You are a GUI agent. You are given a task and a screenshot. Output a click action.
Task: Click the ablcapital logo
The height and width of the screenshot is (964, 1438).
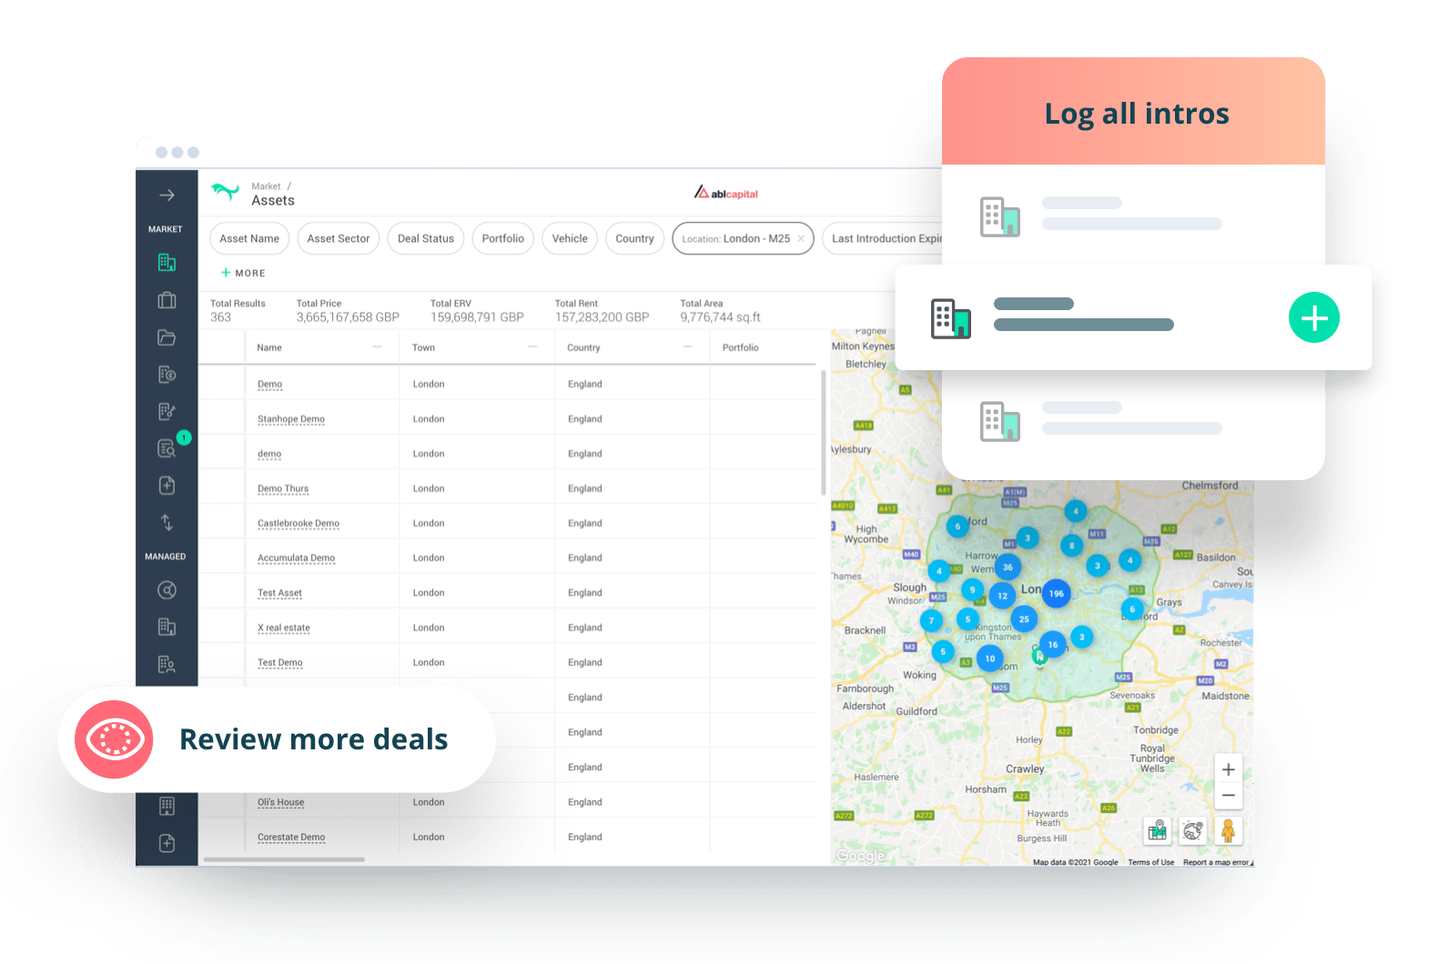click(726, 193)
